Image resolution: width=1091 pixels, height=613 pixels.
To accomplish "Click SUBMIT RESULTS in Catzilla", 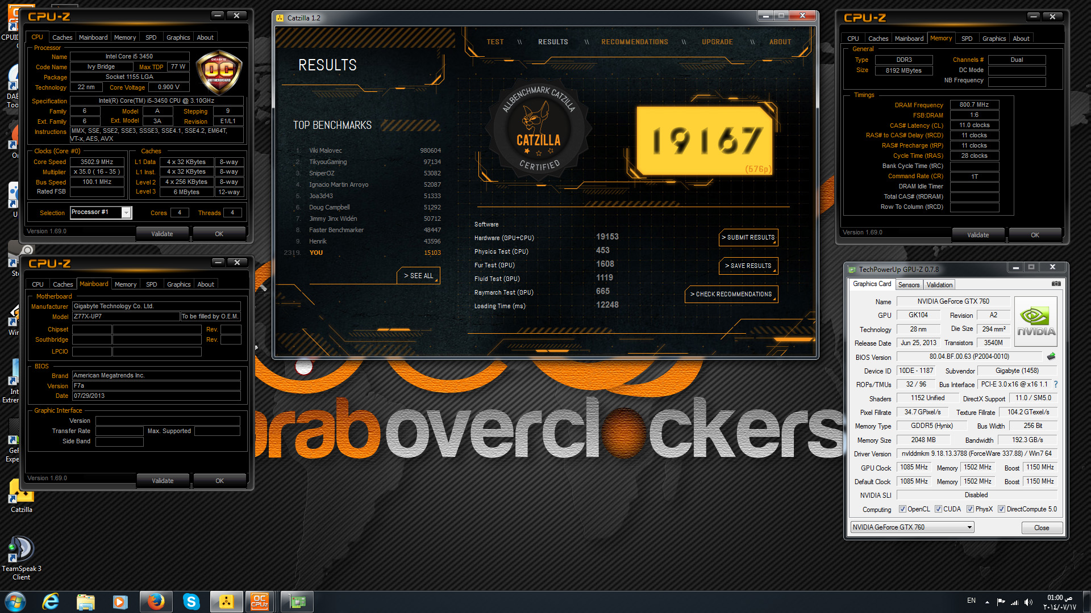I will [748, 238].
